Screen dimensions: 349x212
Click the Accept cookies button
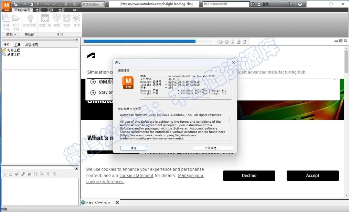click(x=312, y=175)
